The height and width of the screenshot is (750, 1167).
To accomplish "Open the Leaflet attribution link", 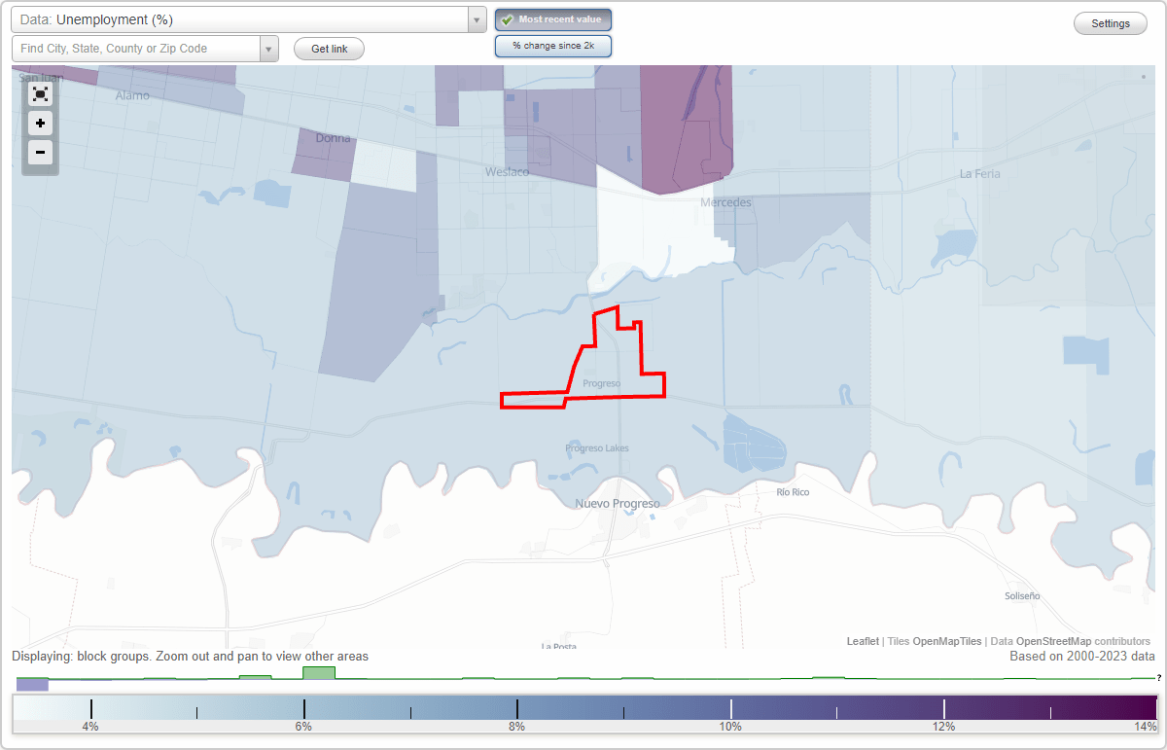I will [862, 641].
